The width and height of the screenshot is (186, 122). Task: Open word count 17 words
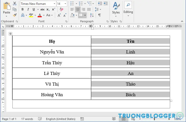click(x=27, y=119)
